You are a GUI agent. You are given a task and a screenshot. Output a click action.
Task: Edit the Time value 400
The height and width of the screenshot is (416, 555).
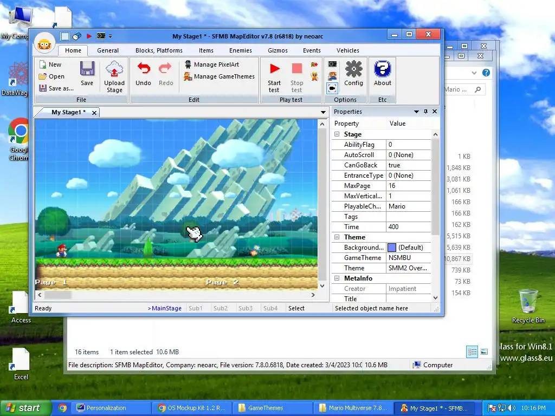click(409, 227)
